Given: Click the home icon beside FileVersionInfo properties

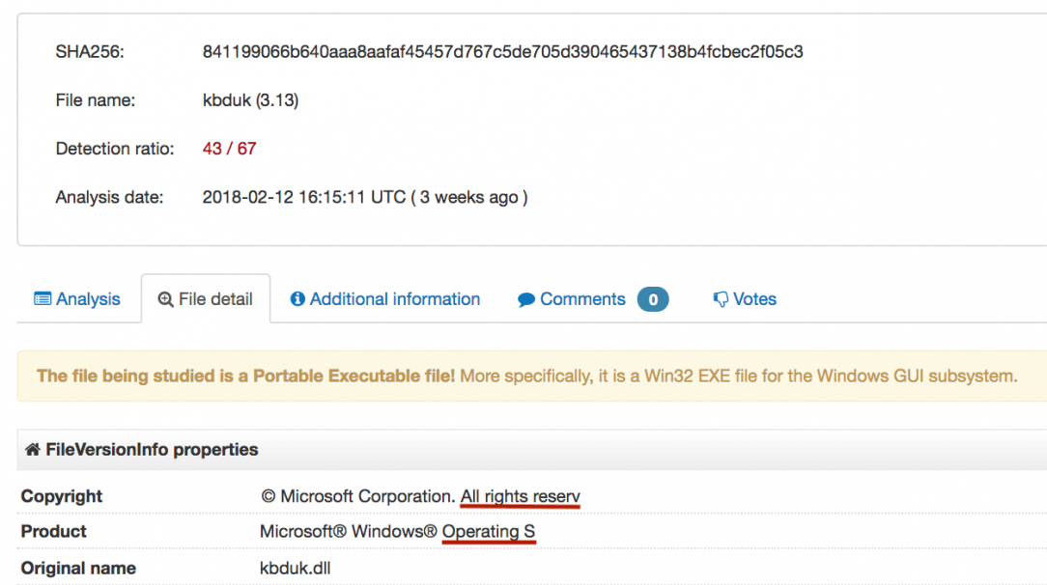Looking at the screenshot, I should click(x=32, y=450).
